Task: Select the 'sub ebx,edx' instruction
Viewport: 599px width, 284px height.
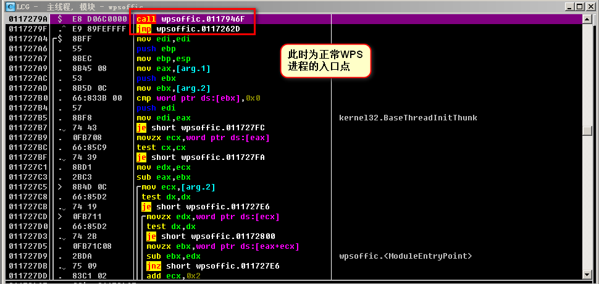Action: pyautogui.click(x=173, y=256)
